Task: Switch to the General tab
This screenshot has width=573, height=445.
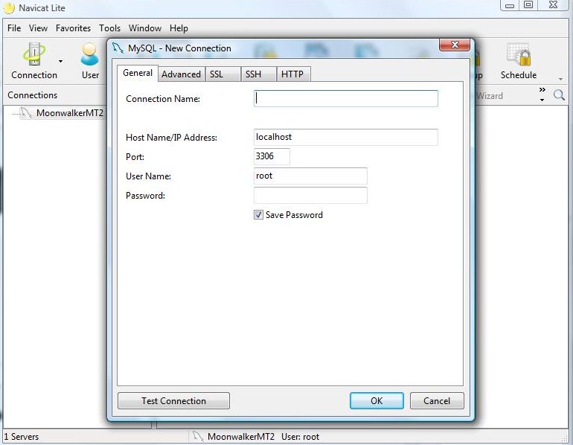Action: pyautogui.click(x=138, y=73)
